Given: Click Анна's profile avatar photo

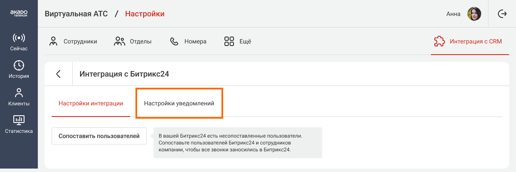Looking at the screenshot, I should (x=474, y=14).
